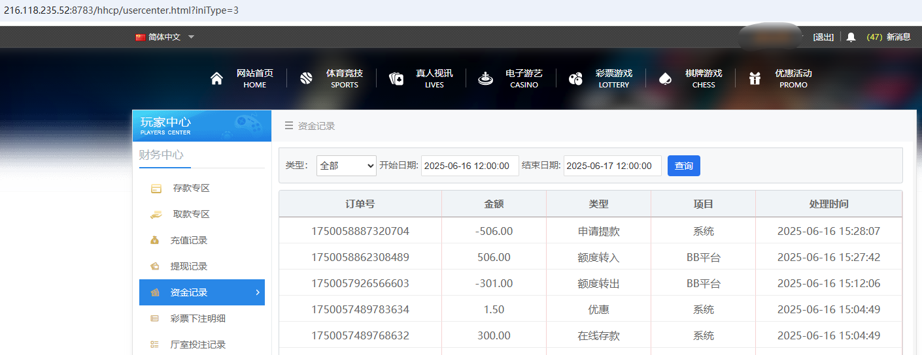Click the gift box Promo icon
Image resolution: width=922 pixels, height=355 pixels.
coord(755,79)
